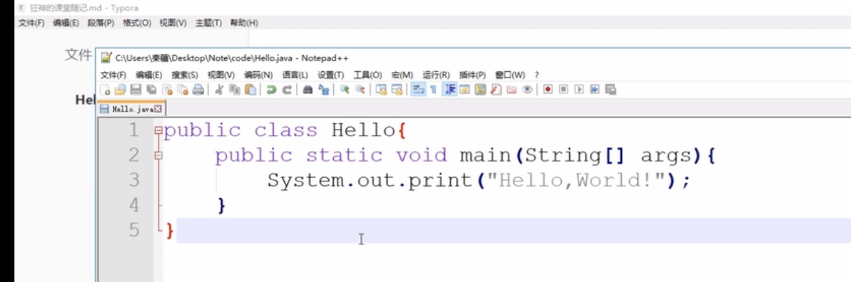Click the Save All toolbar icon
851x282 pixels.
150,89
